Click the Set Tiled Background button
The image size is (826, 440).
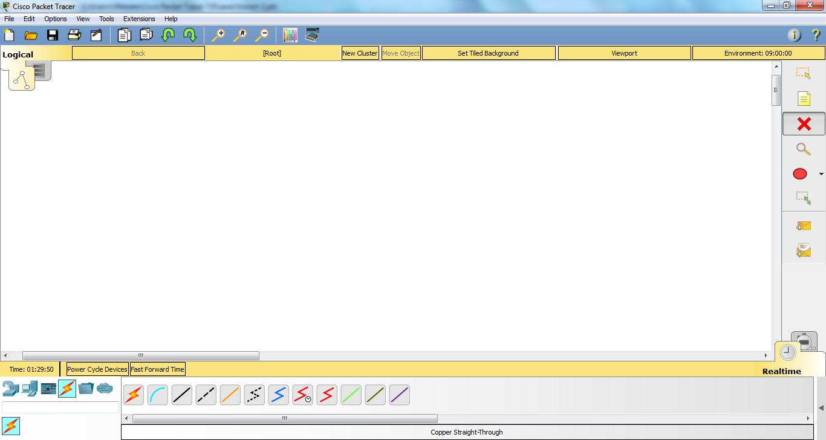coord(488,53)
